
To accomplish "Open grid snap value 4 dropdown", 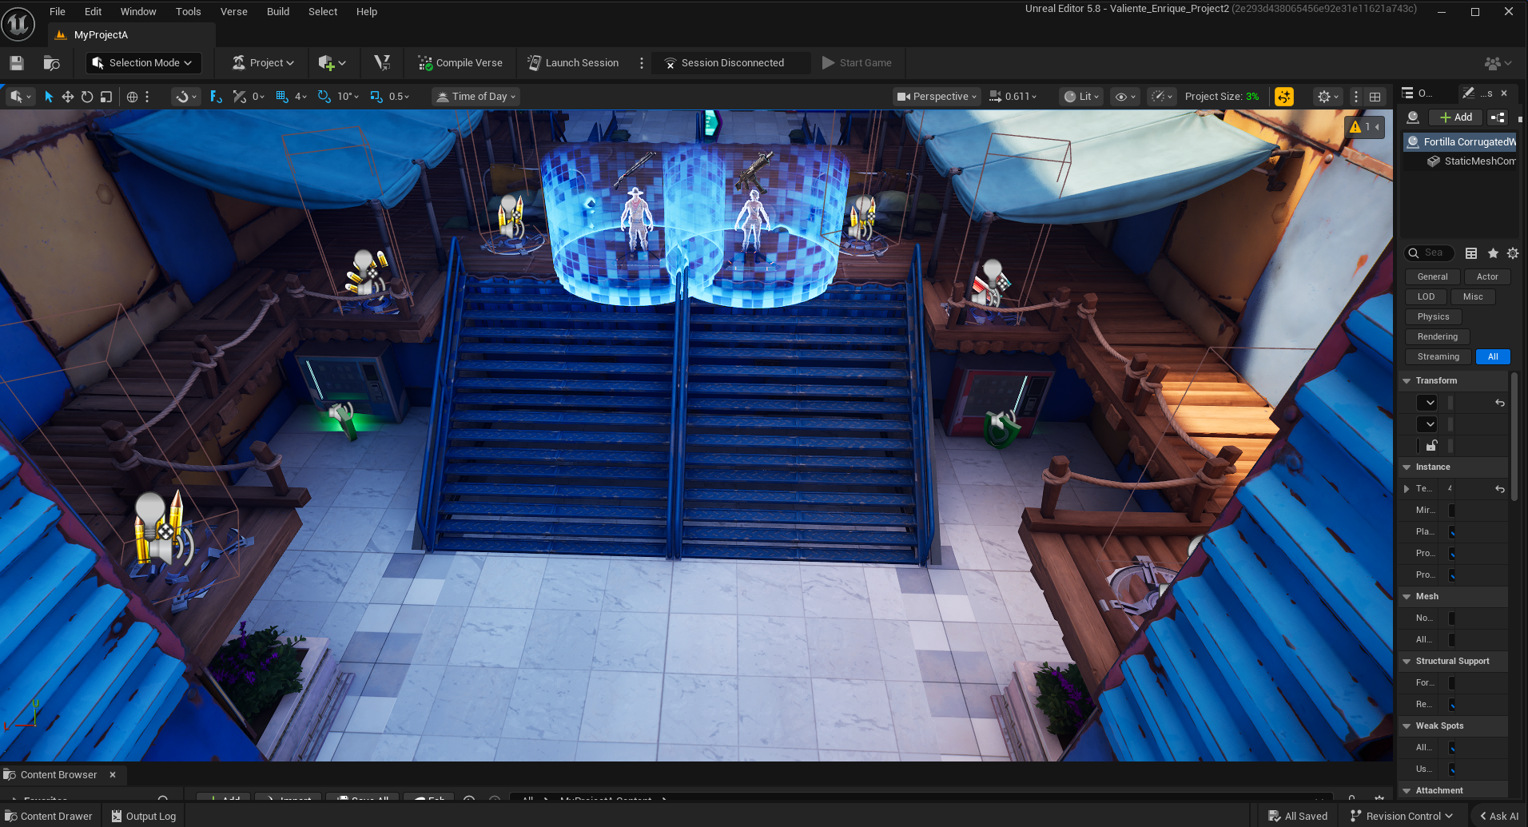I will click(x=300, y=97).
